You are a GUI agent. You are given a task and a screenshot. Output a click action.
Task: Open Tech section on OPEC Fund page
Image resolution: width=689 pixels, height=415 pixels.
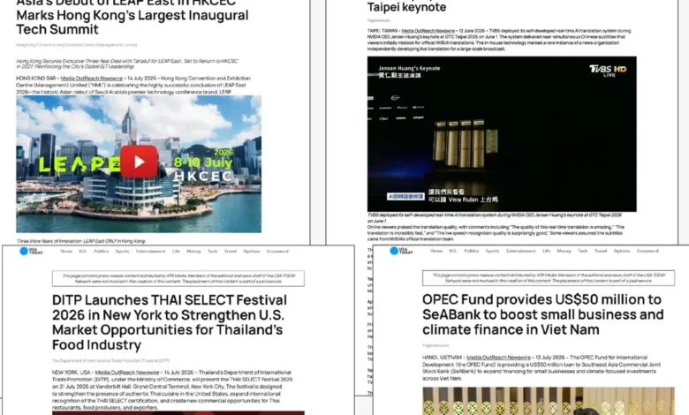coord(583,251)
